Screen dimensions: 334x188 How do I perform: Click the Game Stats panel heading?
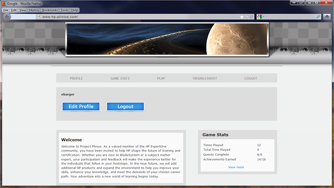(x=215, y=135)
